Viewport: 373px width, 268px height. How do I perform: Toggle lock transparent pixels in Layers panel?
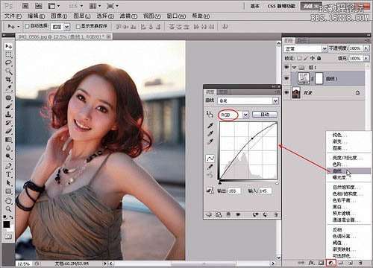tap(299, 58)
